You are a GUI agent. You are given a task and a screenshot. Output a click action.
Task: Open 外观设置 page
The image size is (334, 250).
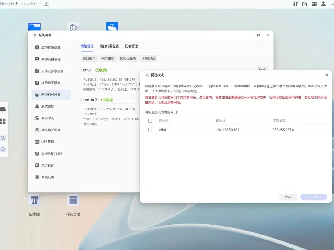pos(51,177)
